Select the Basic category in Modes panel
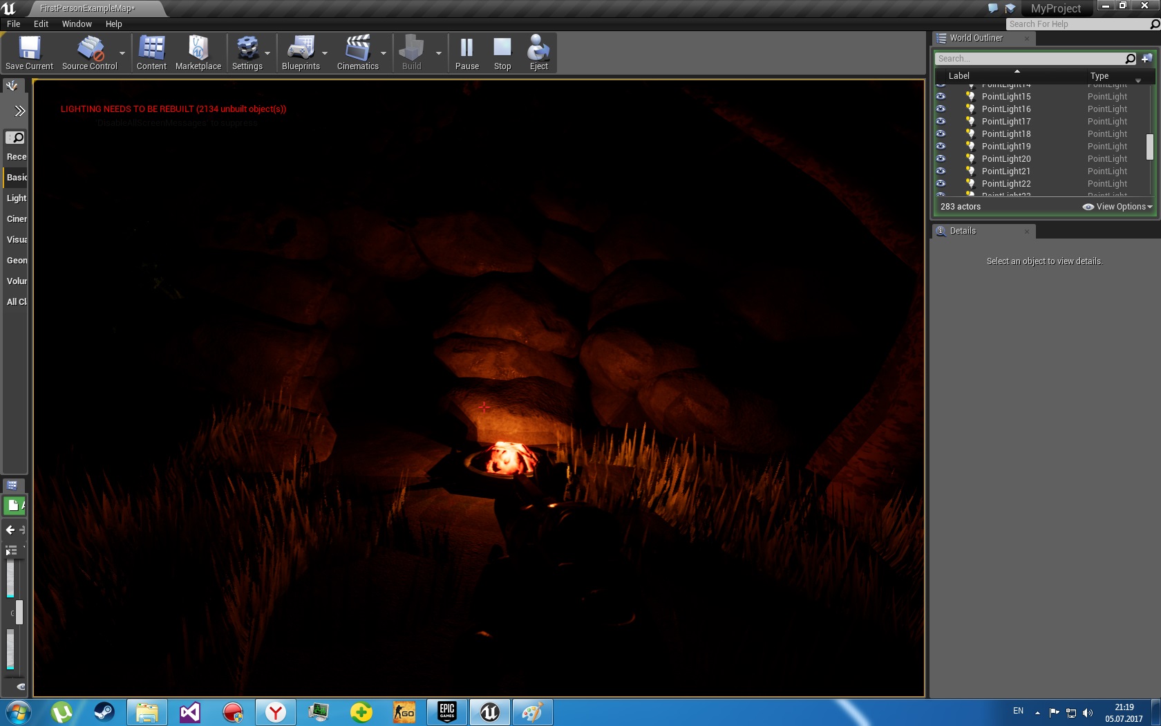The width and height of the screenshot is (1161, 726). tap(16, 178)
